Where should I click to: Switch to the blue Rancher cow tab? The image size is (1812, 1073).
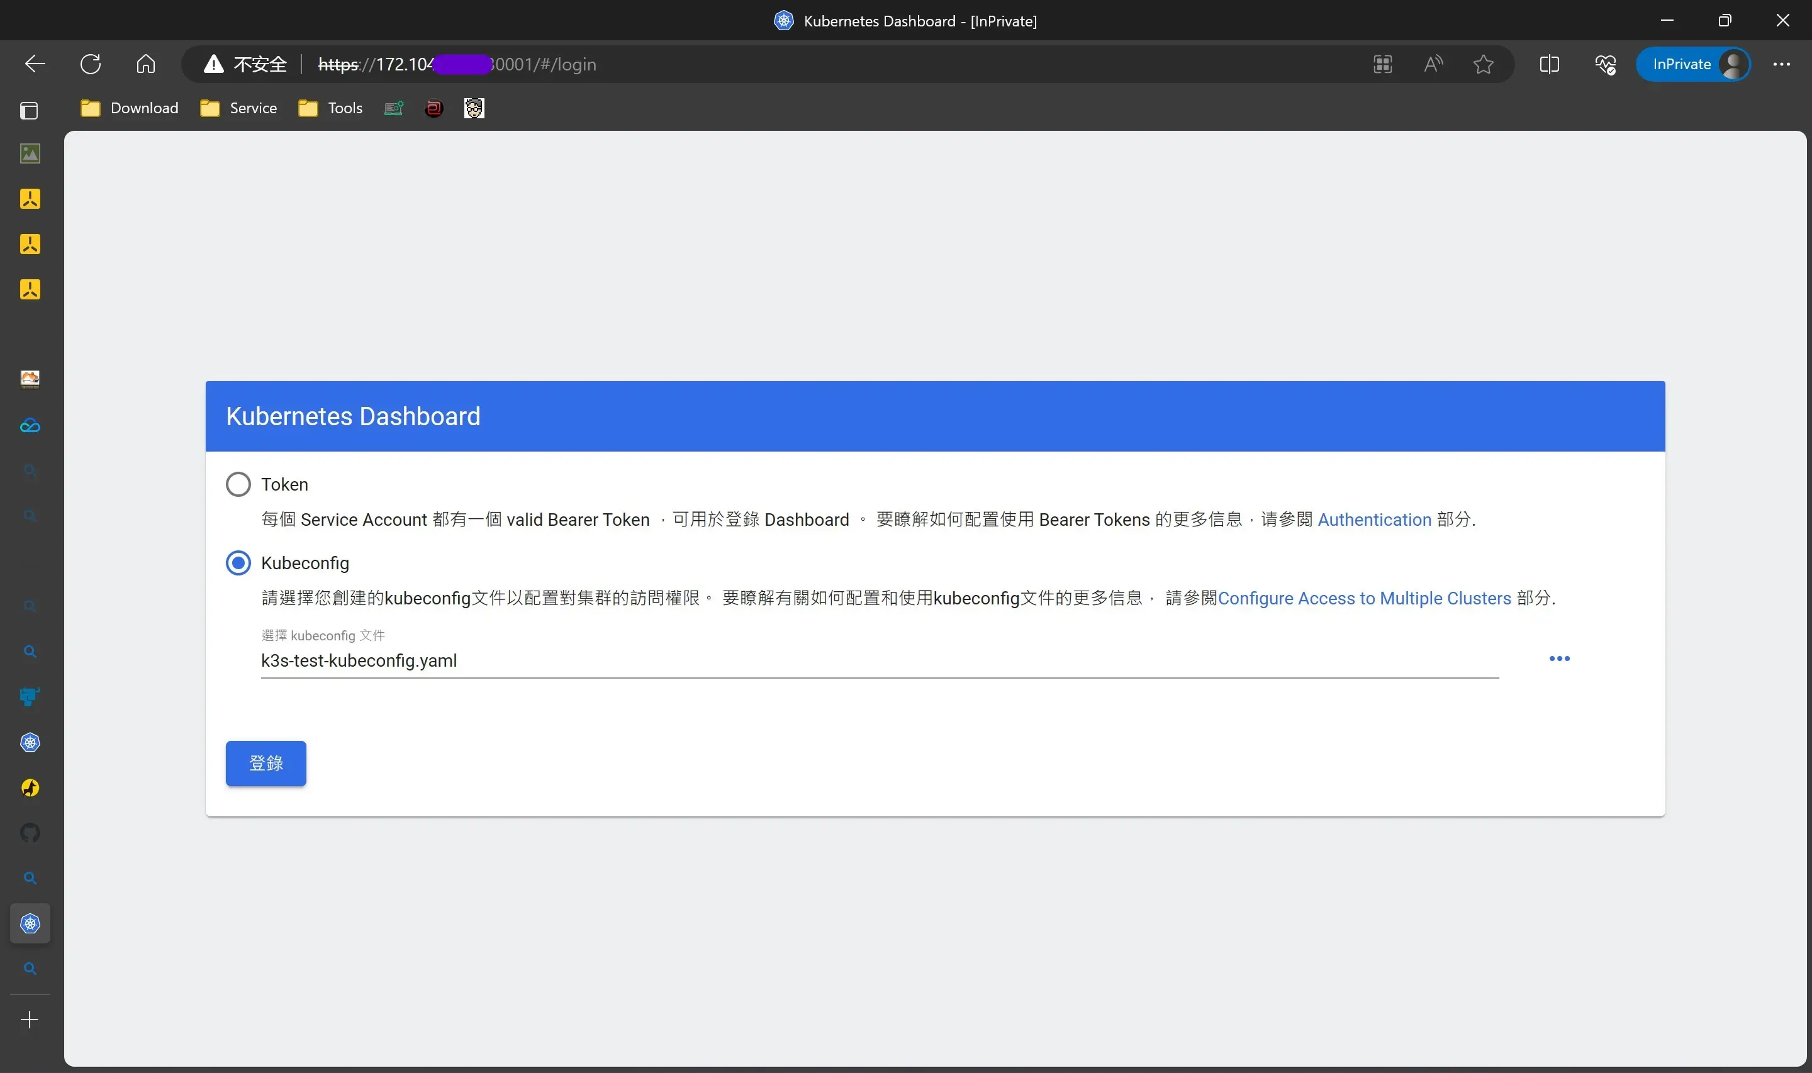[30, 697]
